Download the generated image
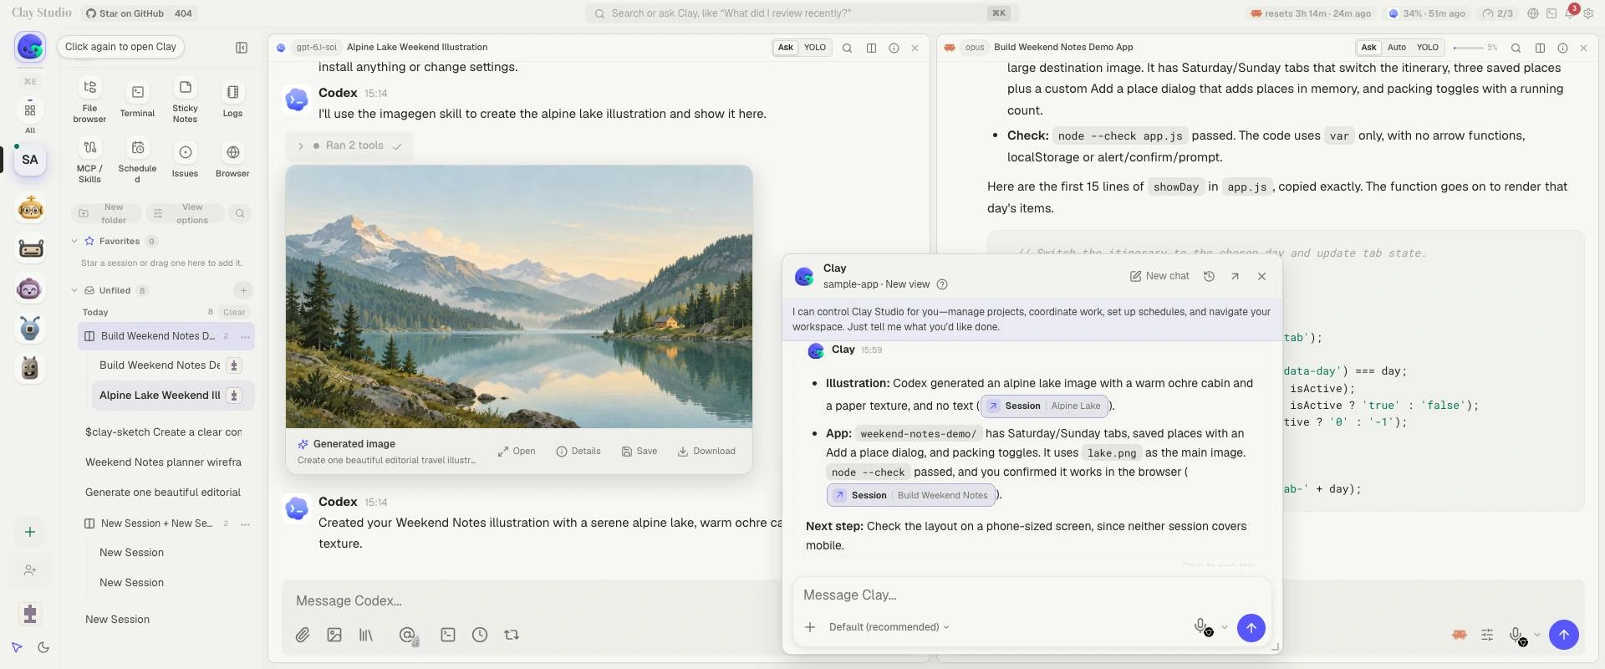The height and width of the screenshot is (669, 1605). pyautogui.click(x=706, y=451)
